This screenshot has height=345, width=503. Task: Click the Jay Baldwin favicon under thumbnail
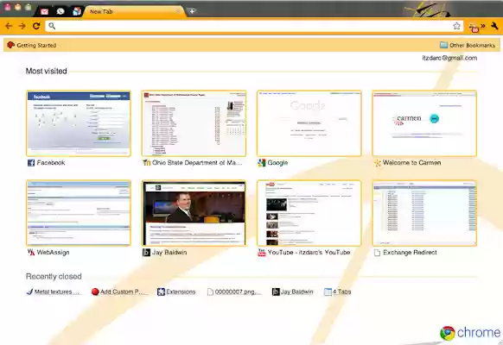click(x=146, y=253)
